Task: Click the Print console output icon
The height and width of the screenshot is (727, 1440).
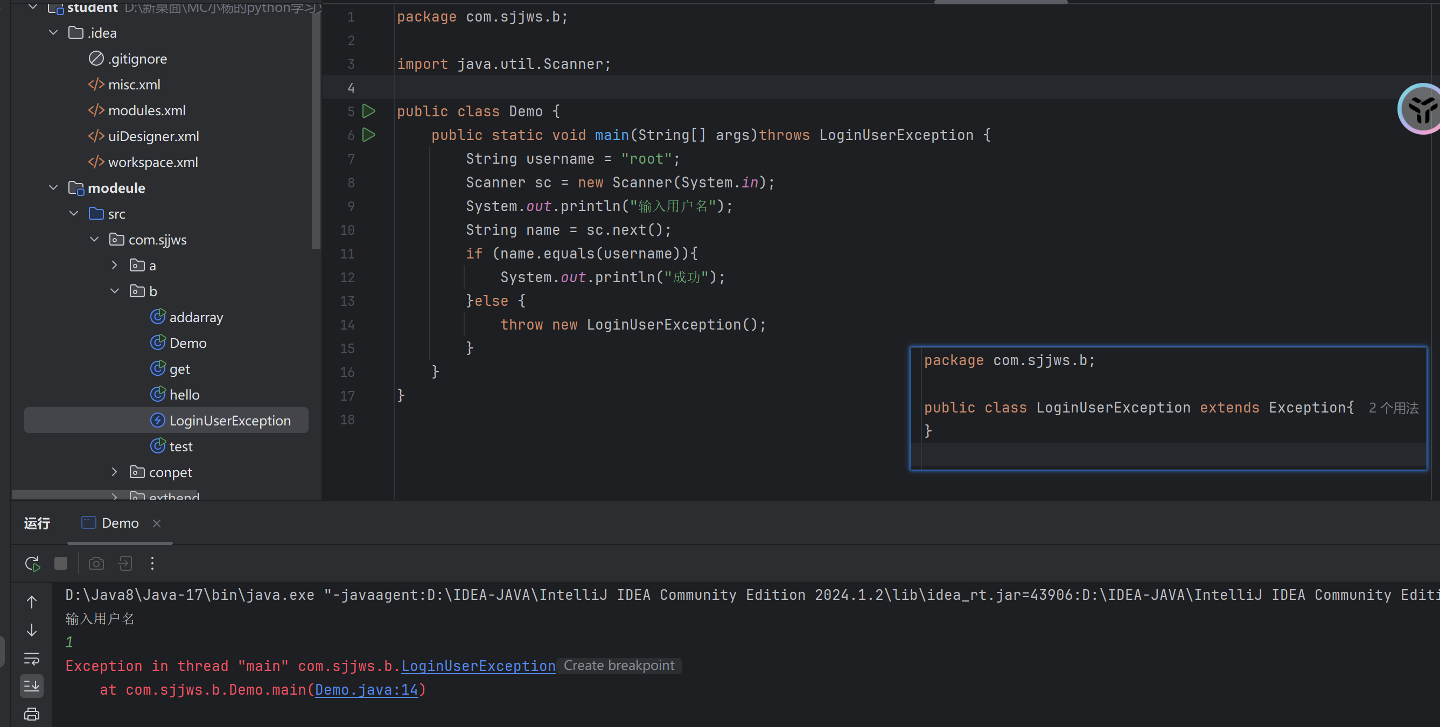Action: 32,714
